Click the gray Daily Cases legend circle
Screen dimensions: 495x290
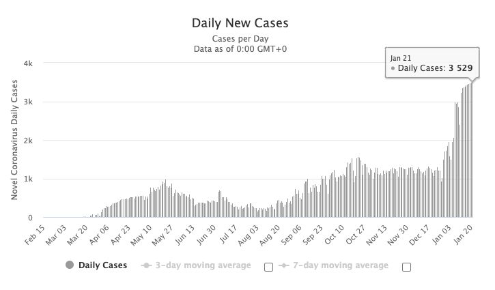click(x=70, y=265)
